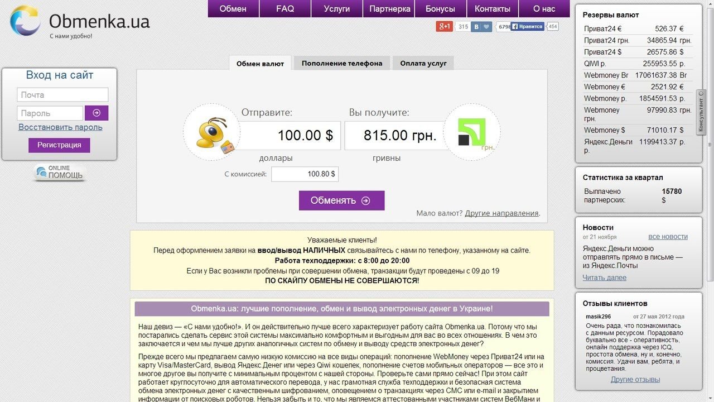Click the Работа техподдержки hours line
Image resolution: width=714 pixels, height=402 pixels.
click(x=342, y=261)
